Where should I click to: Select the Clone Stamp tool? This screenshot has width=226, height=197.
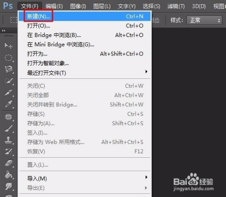pyautogui.click(x=9, y=140)
